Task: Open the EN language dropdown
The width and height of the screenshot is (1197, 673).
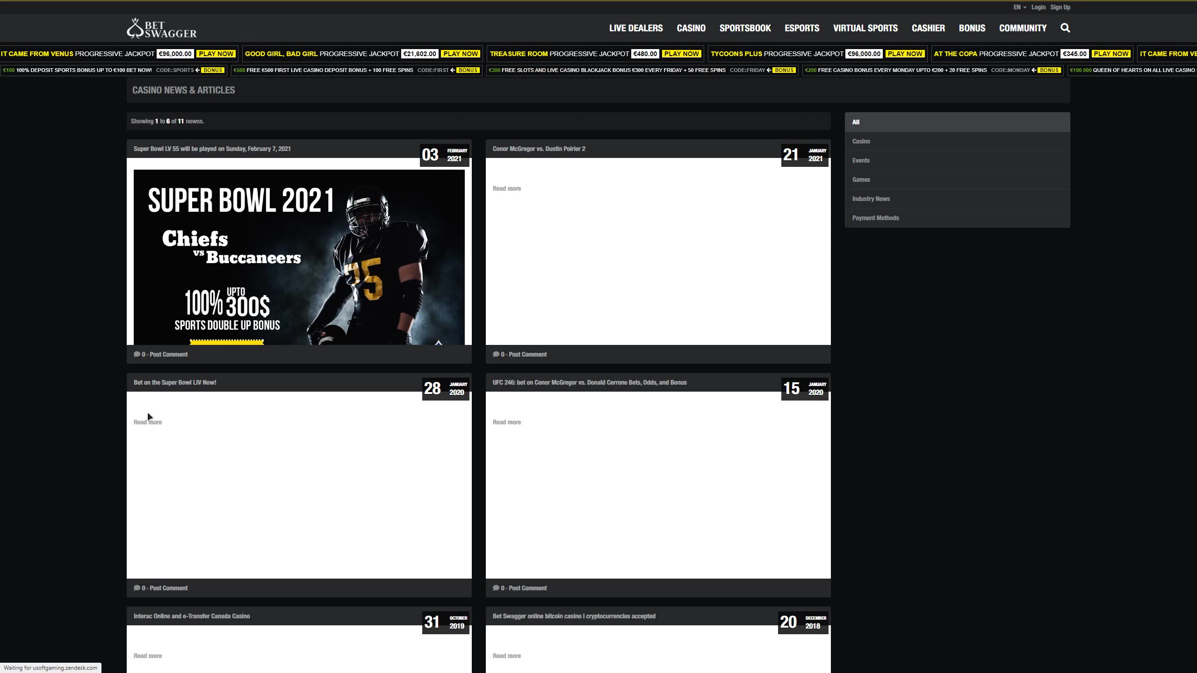Action: tap(1019, 7)
